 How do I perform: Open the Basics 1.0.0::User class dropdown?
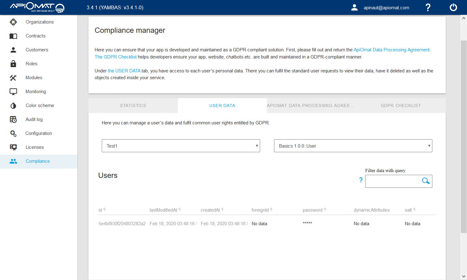[353, 146]
